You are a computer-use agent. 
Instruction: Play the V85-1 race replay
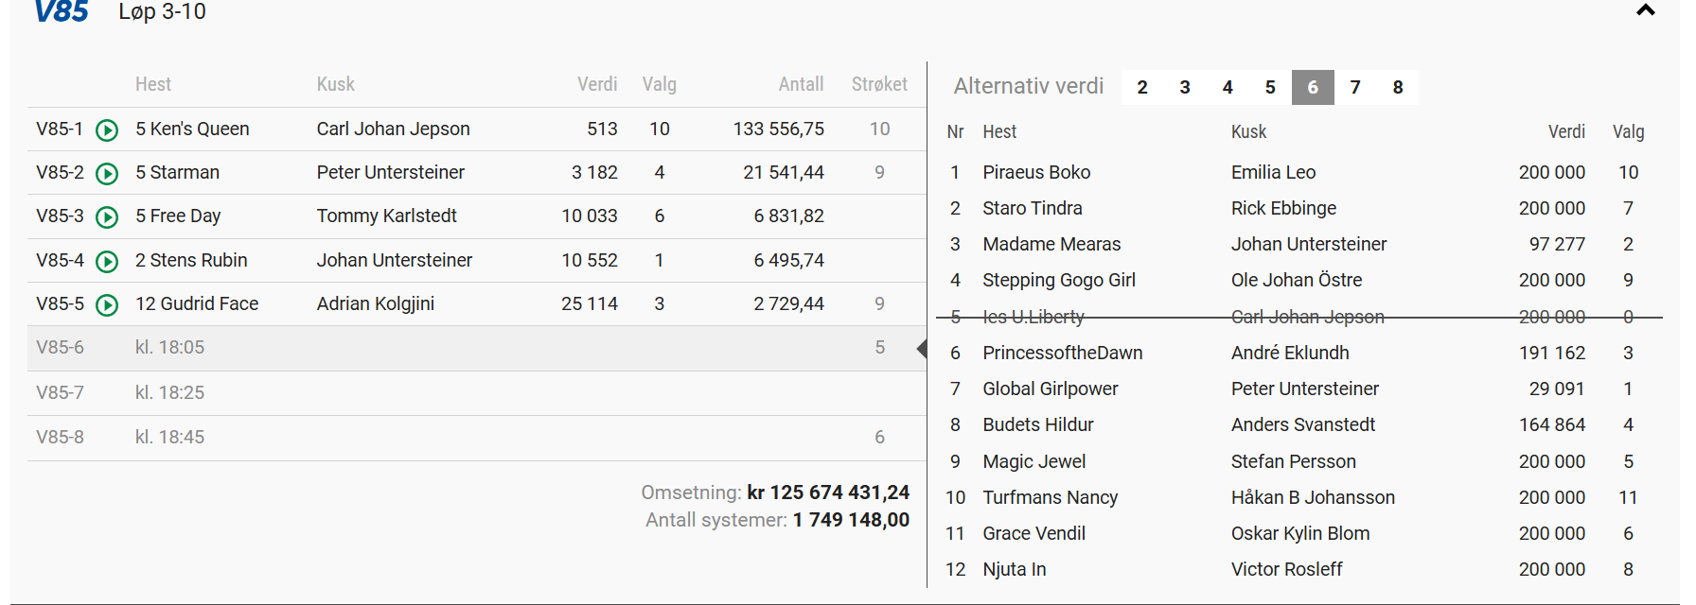tap(107, 130)
